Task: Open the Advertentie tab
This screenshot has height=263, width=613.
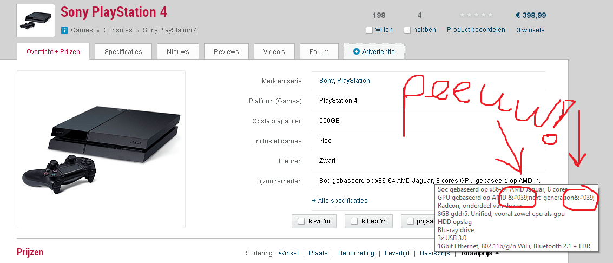Action: pyautogui.click(x=374, y=51)
